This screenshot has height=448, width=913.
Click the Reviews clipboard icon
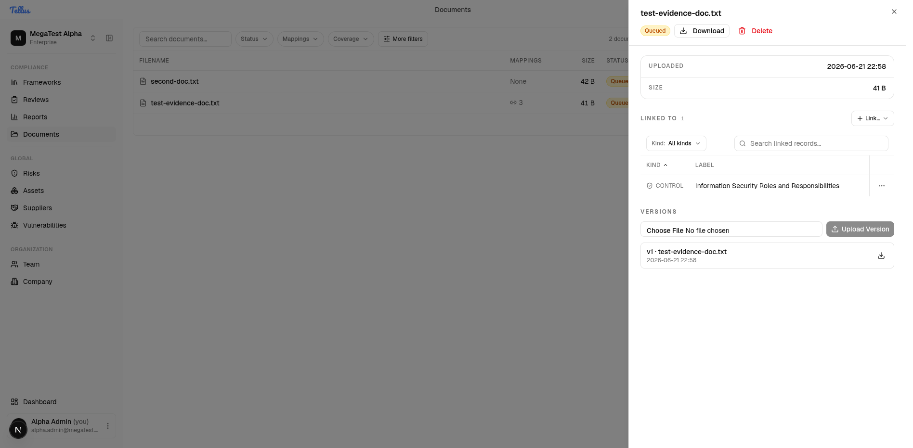pos(14,100)
